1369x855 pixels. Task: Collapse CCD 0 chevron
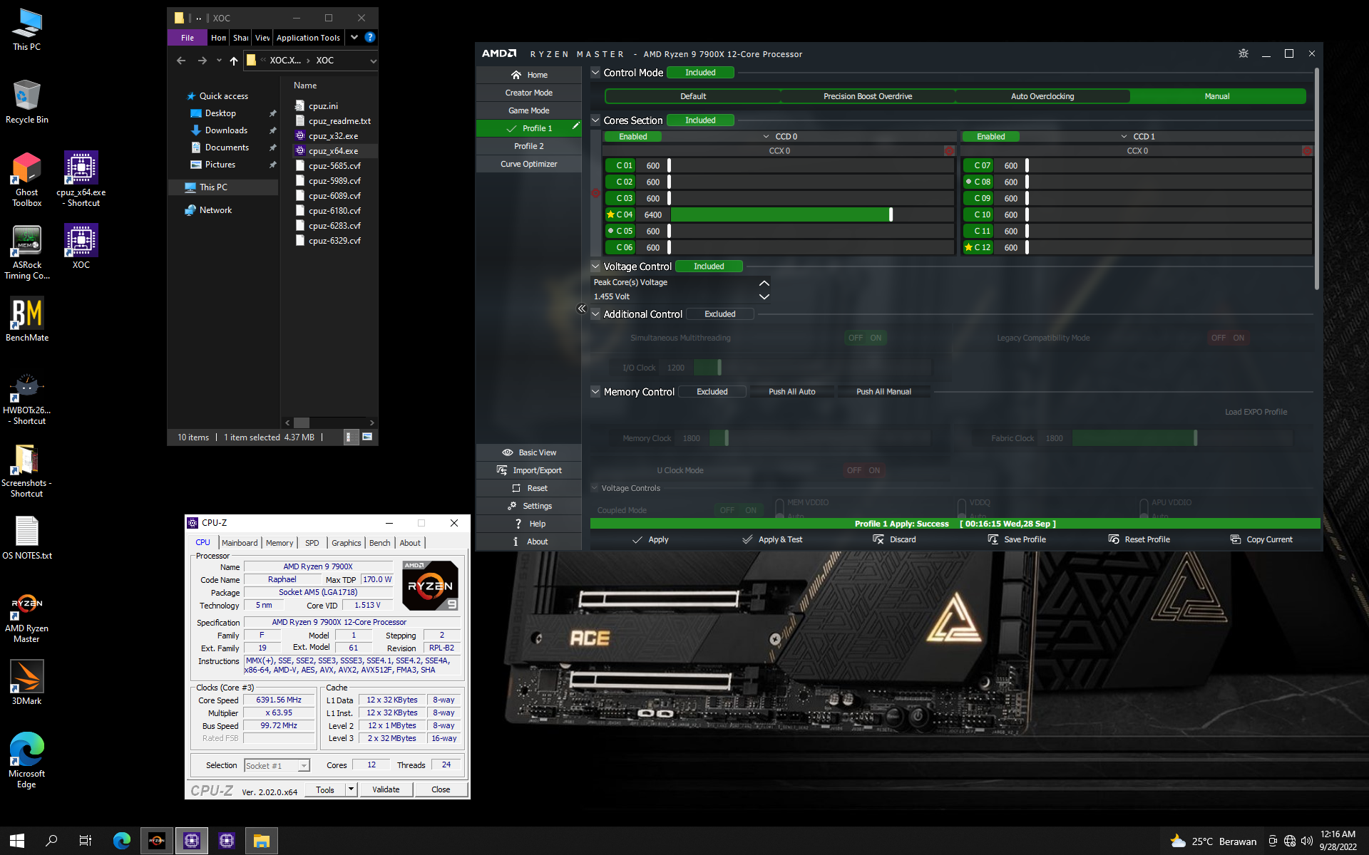766,137
